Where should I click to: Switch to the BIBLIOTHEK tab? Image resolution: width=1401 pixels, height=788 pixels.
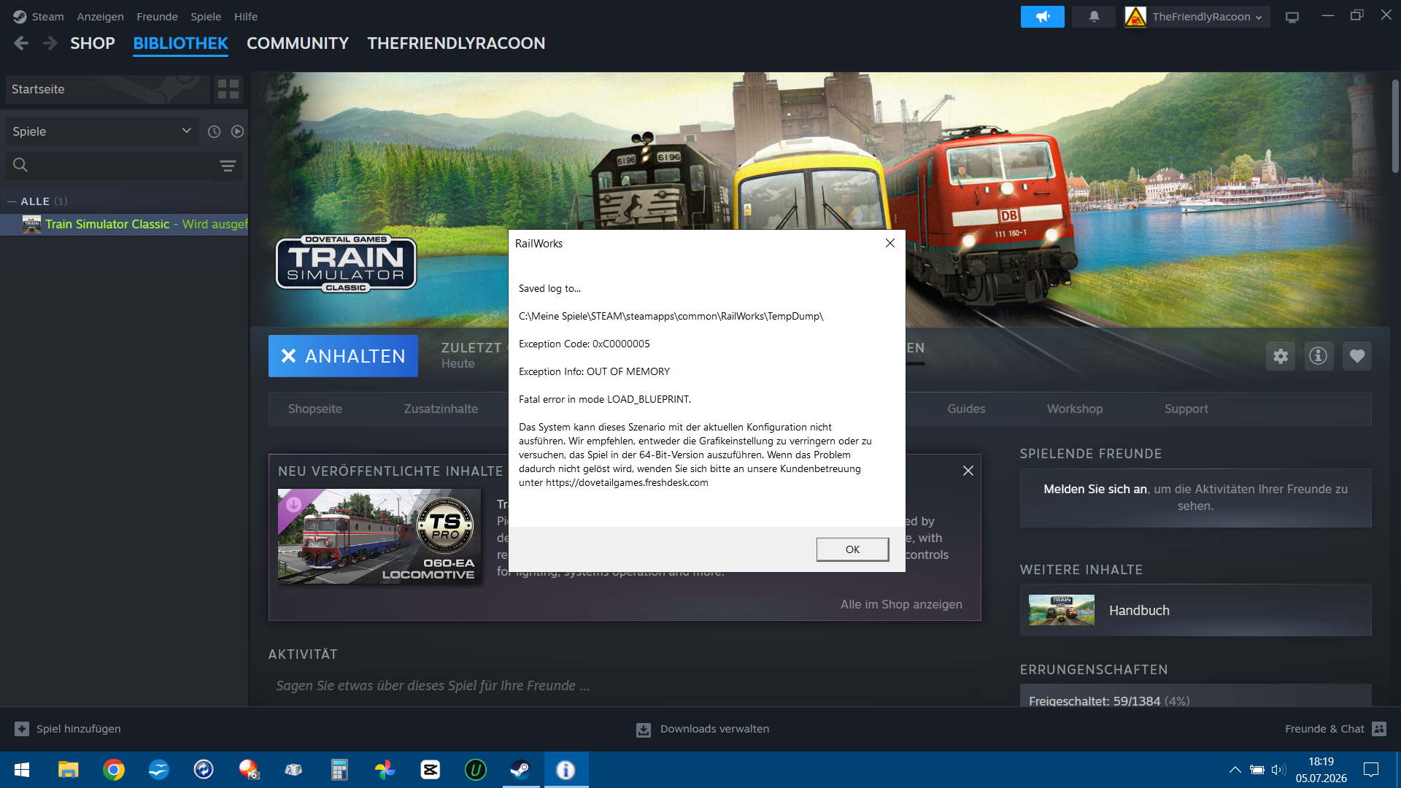[x=180, y=44]
